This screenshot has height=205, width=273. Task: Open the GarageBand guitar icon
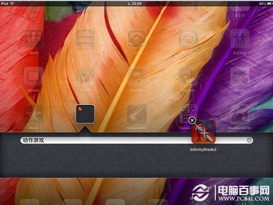(x=137, y=114)
